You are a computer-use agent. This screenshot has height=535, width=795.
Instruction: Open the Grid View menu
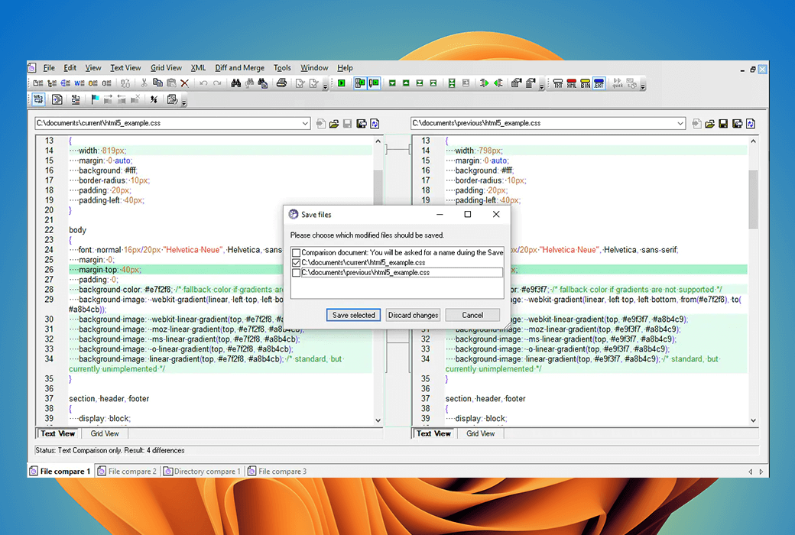point(167,68)
